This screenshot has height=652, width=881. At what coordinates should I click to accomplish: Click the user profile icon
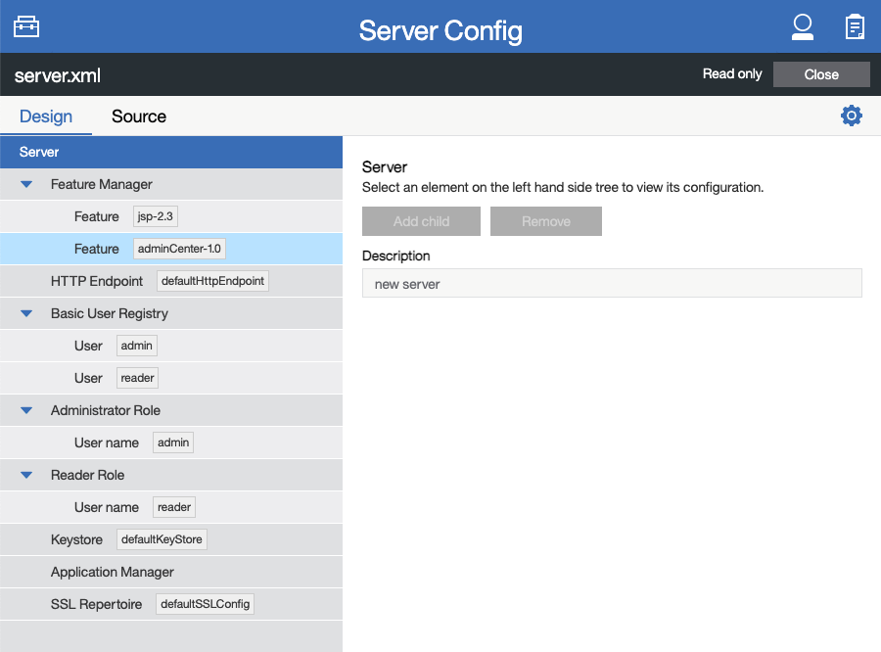803,26
